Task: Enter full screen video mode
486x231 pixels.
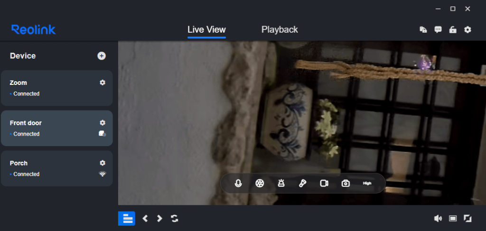Action: 467,218
